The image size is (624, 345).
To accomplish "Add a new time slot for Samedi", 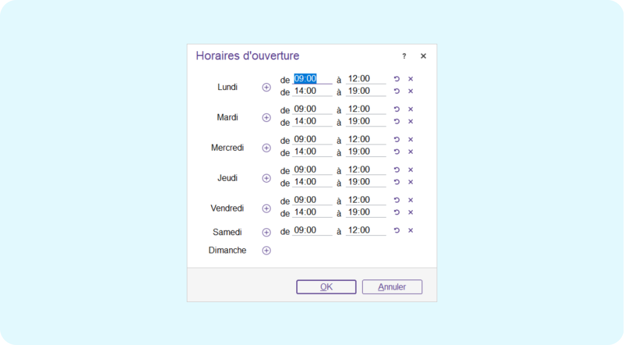I will (267, 232).
